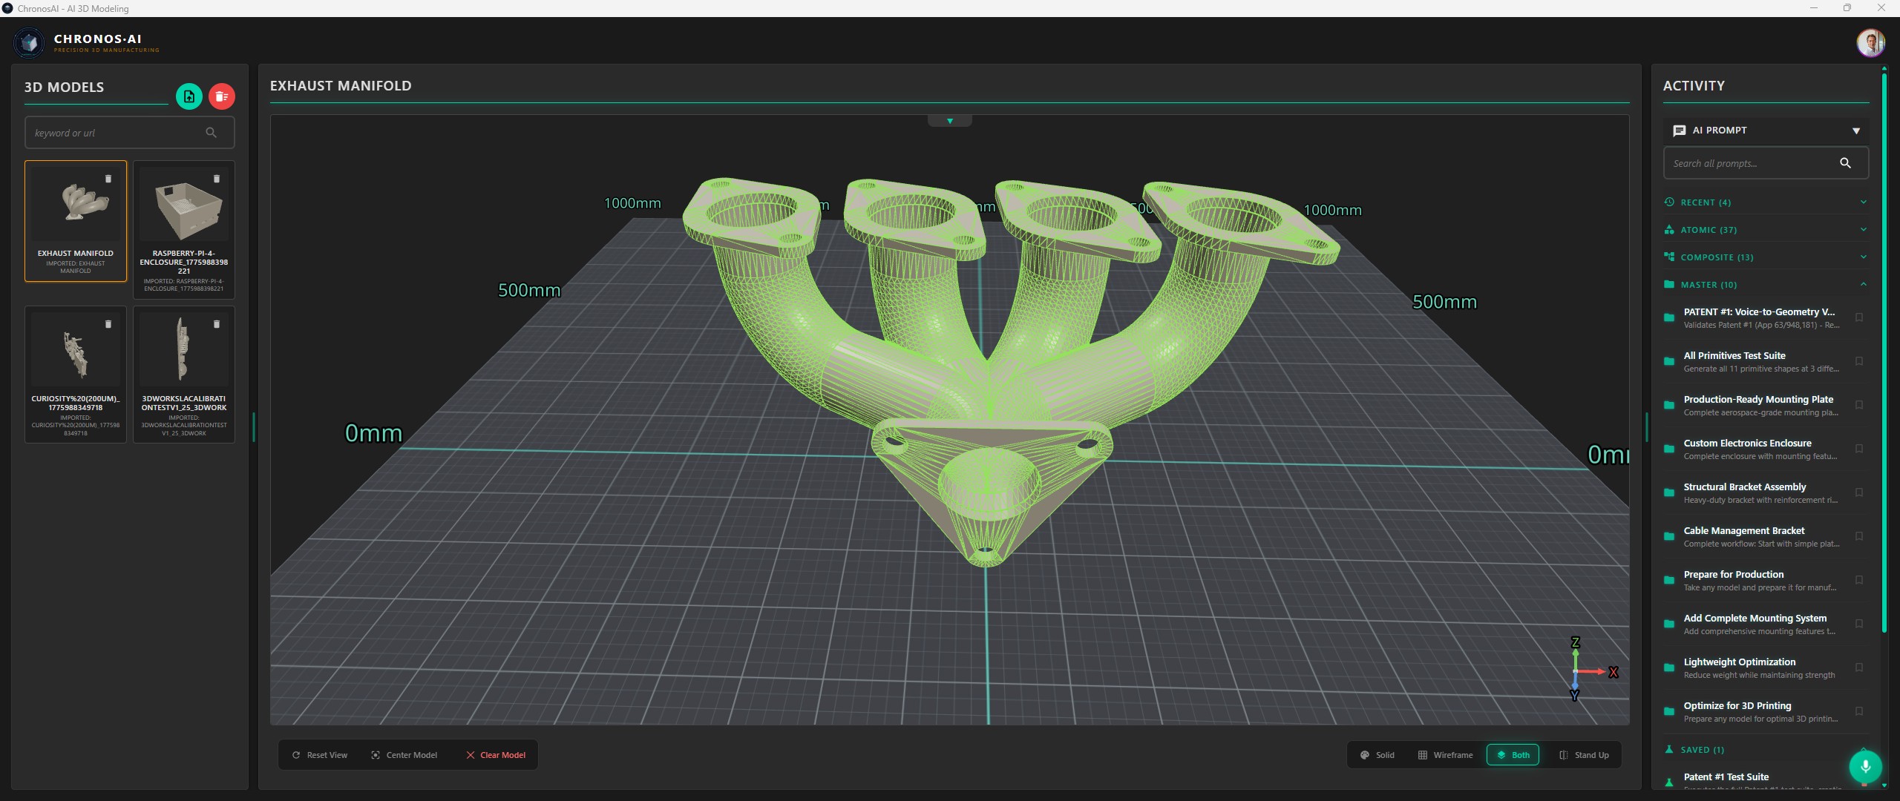Bookmark the Optimize for 3D Printing prompt

[1859, 712]
